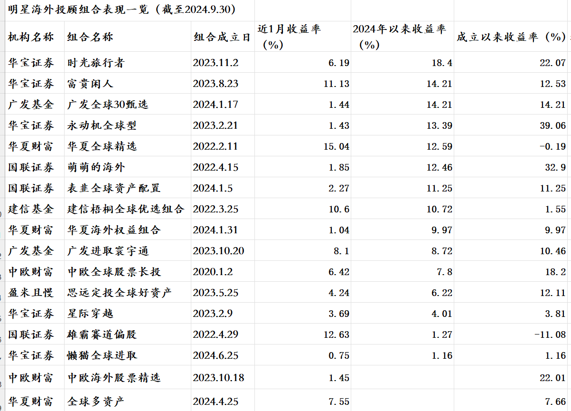Image resolution: width=571 pixels, height=411 pixels.
Task: Click the date 2020.1.2
Action: tap(213, 272)
